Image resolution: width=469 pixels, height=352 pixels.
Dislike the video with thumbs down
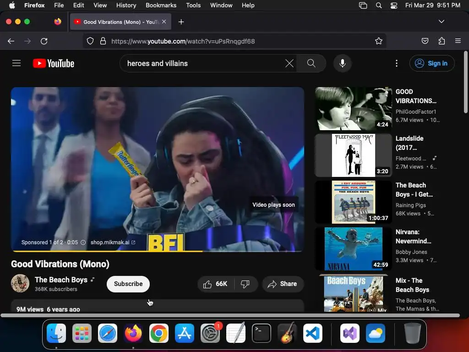tap(245, 284)
